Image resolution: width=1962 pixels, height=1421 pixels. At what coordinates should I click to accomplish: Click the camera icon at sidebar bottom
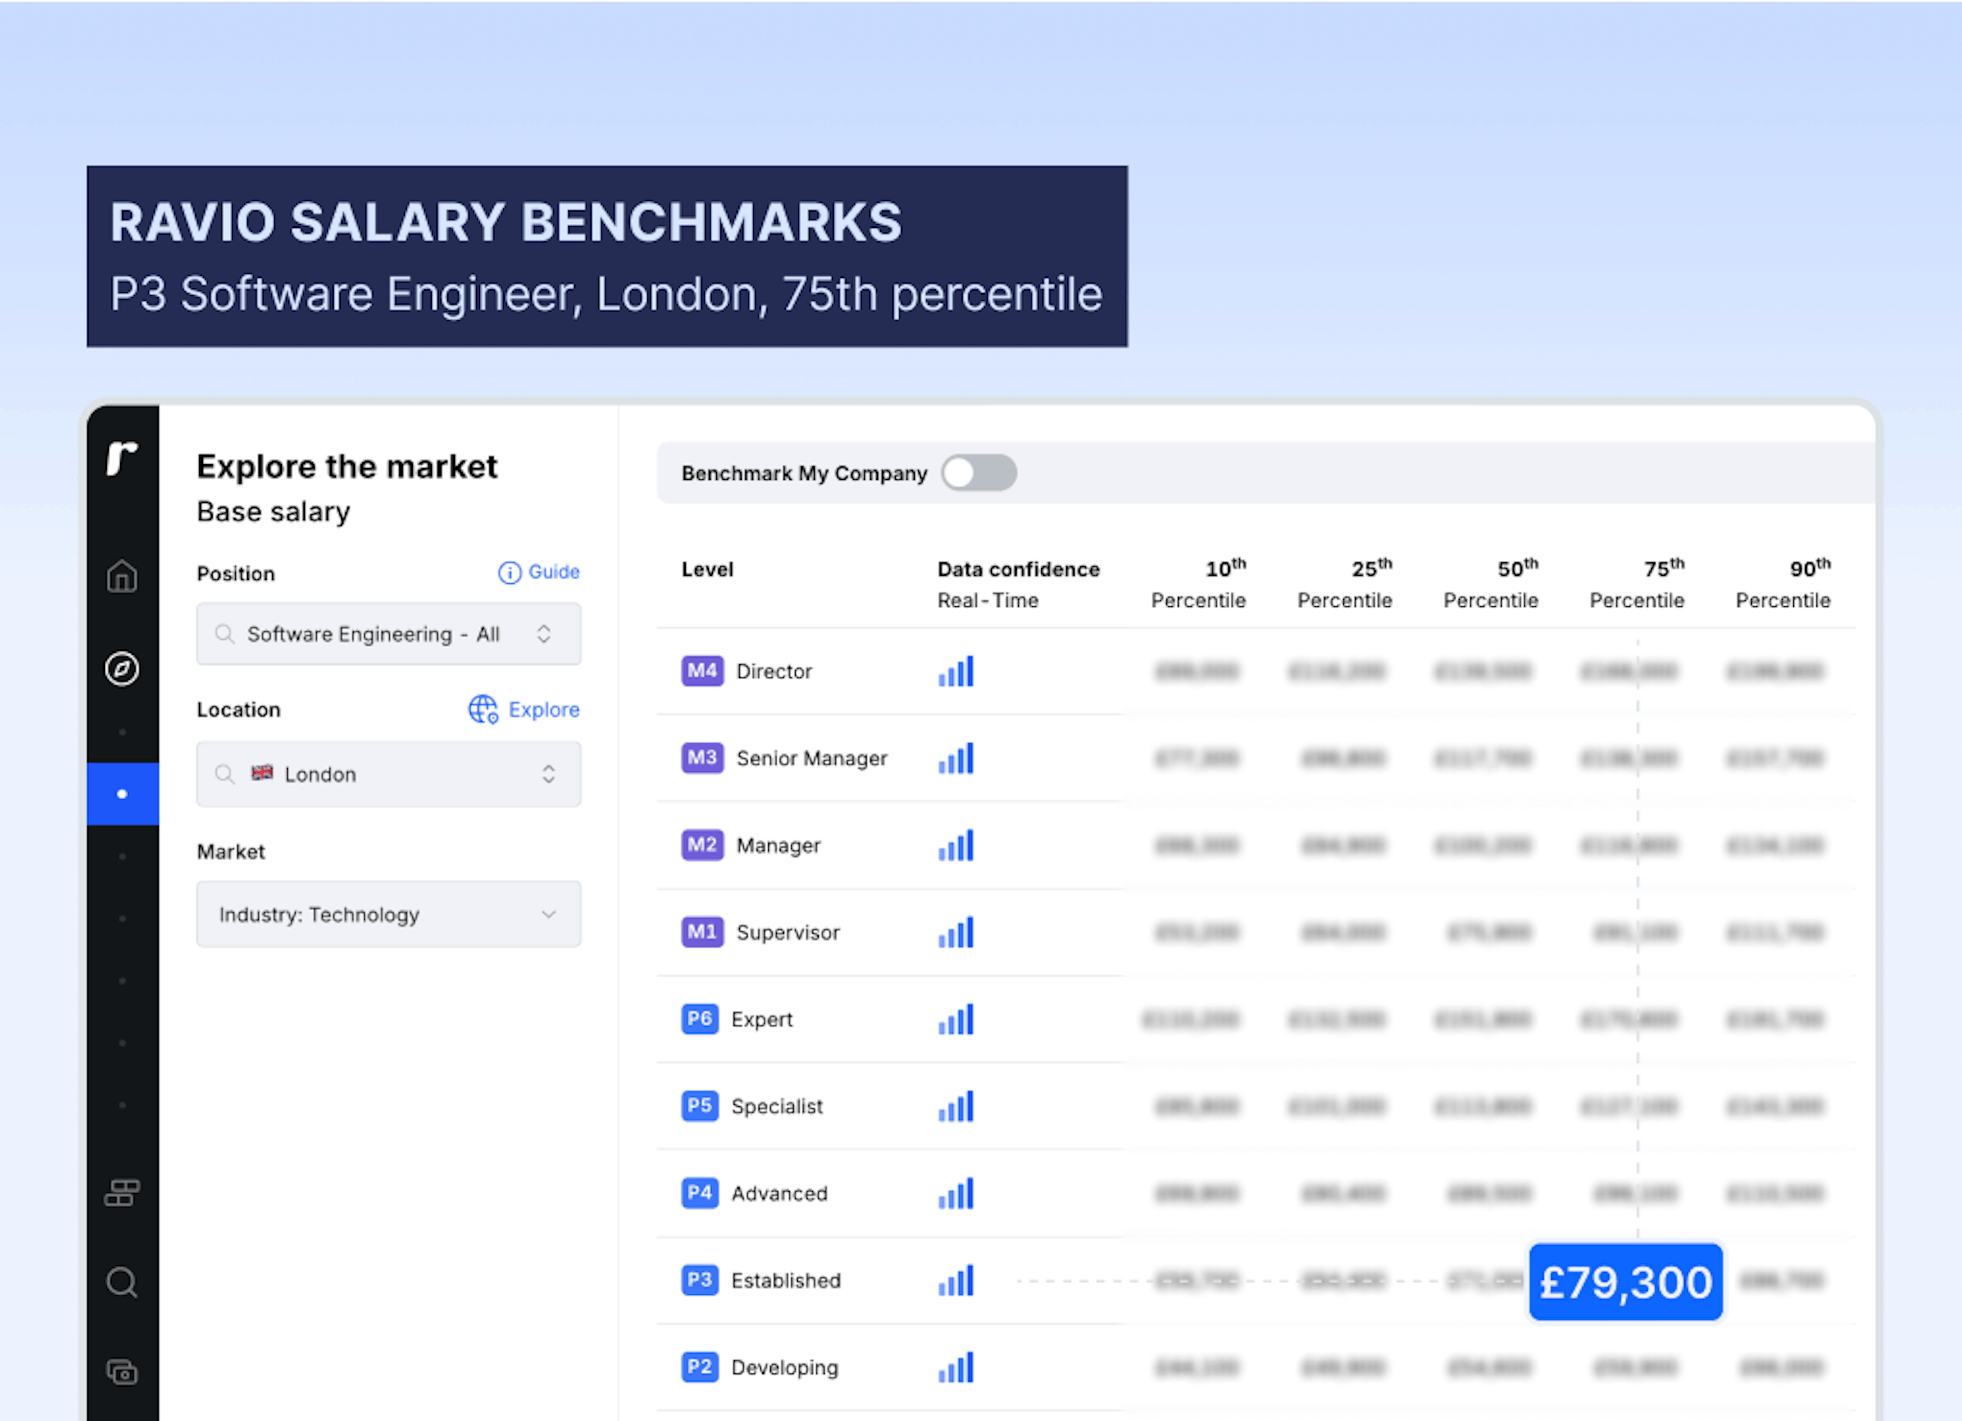pyautogui.click(x=122, y=1371)
